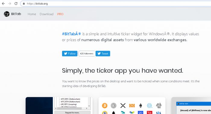Select WTC/ETH (Waltonchain) in the list
211x114 pixels.
point(70,102)
